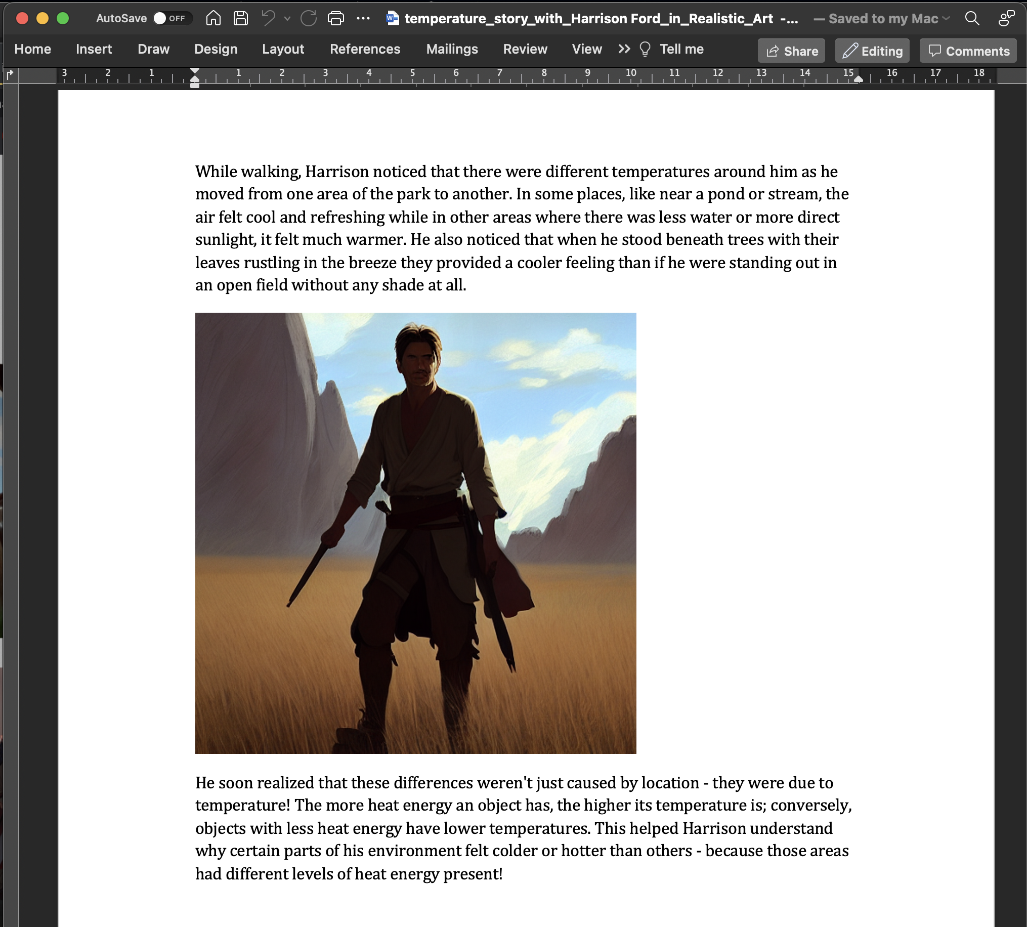Image resolution: width=1027 pixels, height=927 pixels.
Task: Click the Home icon in title bar
Action: coord(213,19)
